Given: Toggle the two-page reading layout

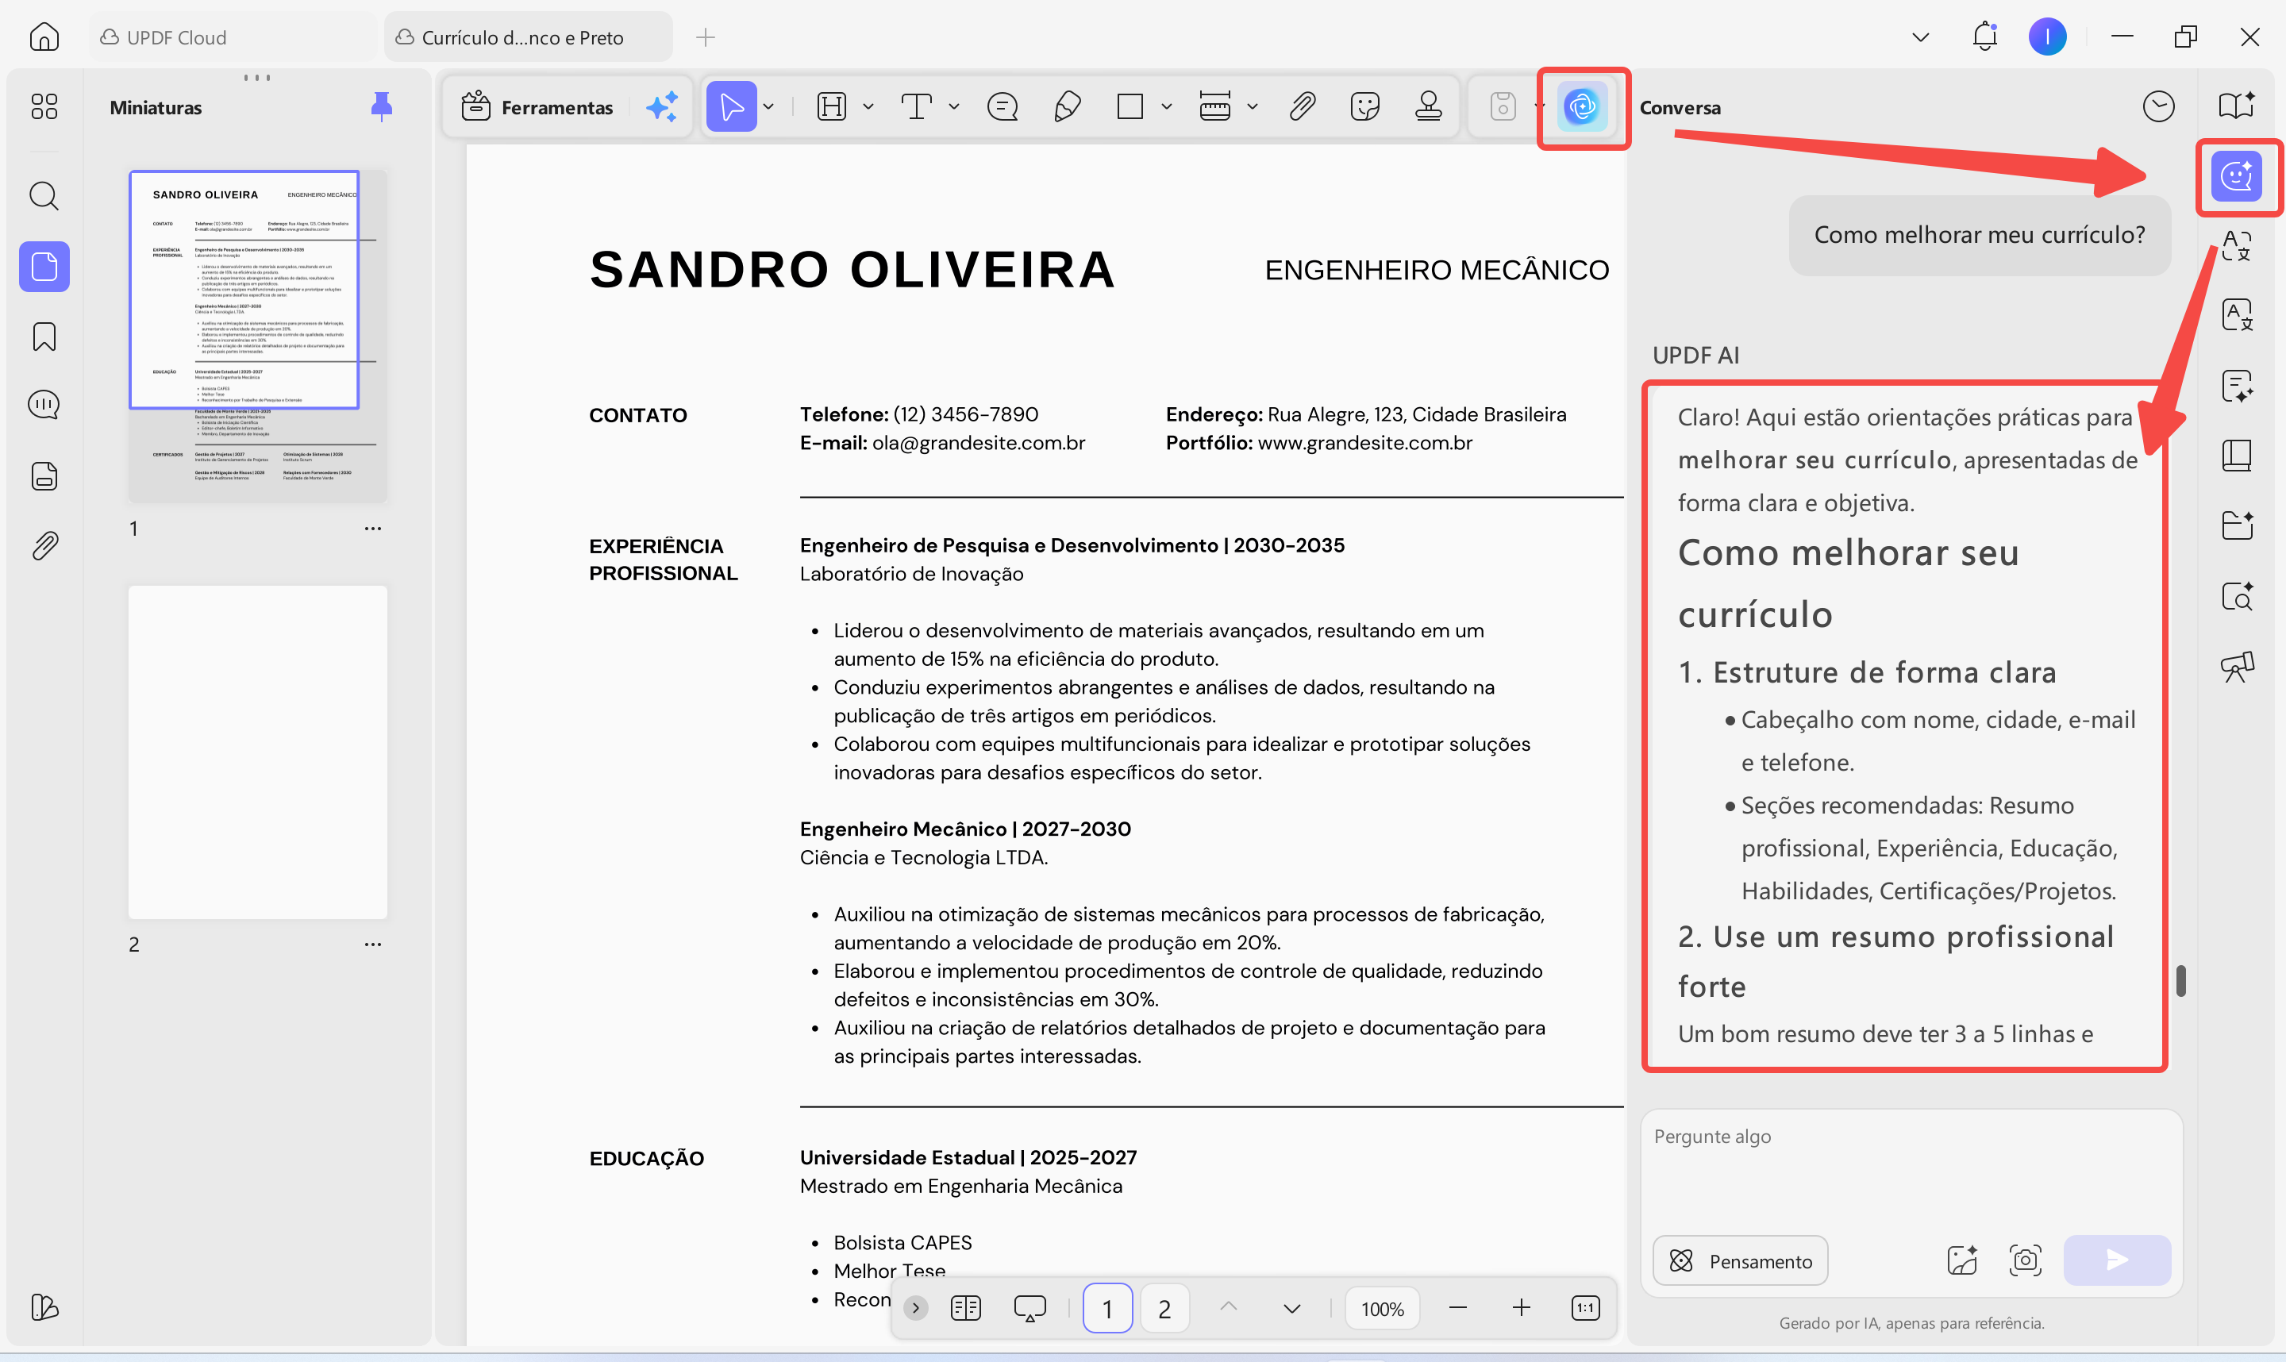Looking at the screenshot, I should point(965,1308).
